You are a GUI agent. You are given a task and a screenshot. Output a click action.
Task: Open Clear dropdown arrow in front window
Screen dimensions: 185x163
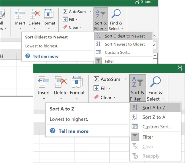[114, 97]
